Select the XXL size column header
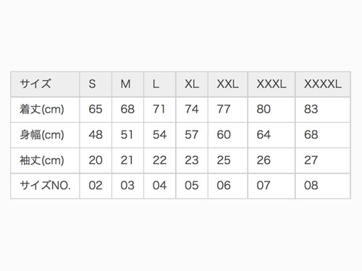 point(228,84)
